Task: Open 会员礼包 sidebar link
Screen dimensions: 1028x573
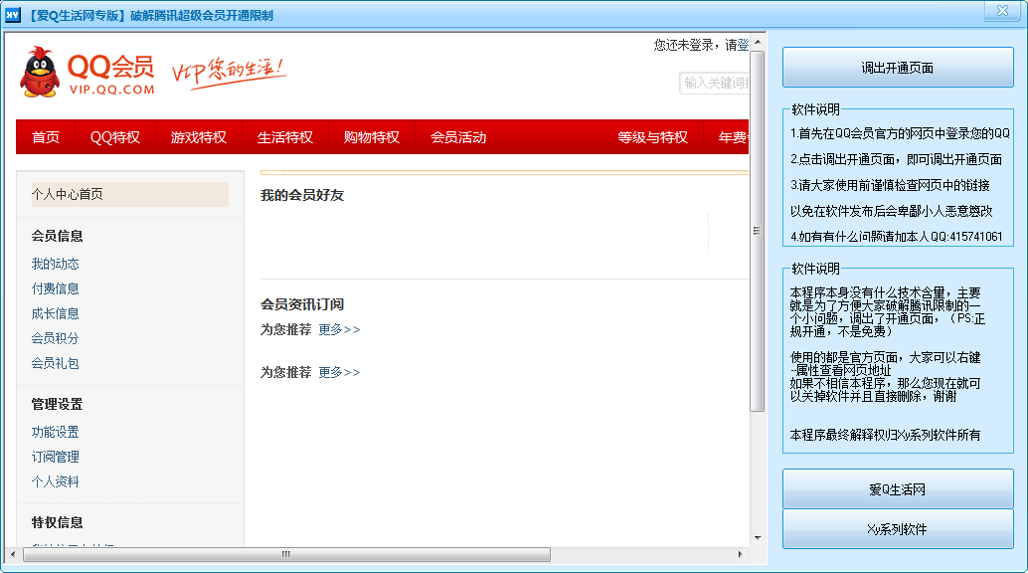Action: 55,364
